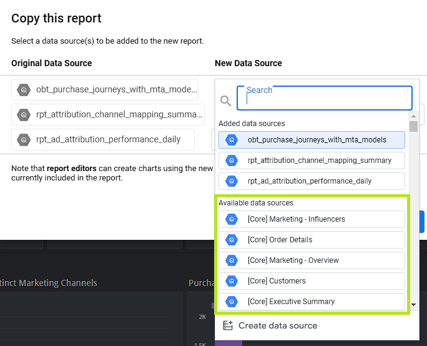
Task: Click the BigQuery icon beside [Core] Marketing - Influencers
Action: pyautogui.click(x=232, y=219)
